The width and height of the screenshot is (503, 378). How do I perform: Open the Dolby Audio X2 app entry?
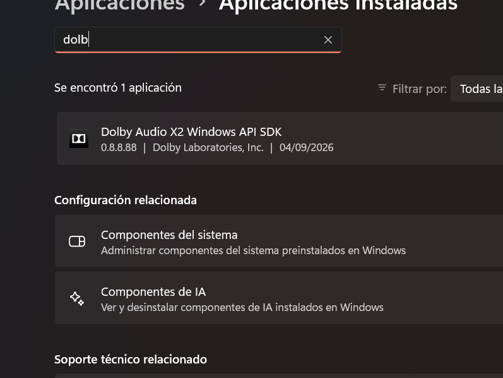280,138
